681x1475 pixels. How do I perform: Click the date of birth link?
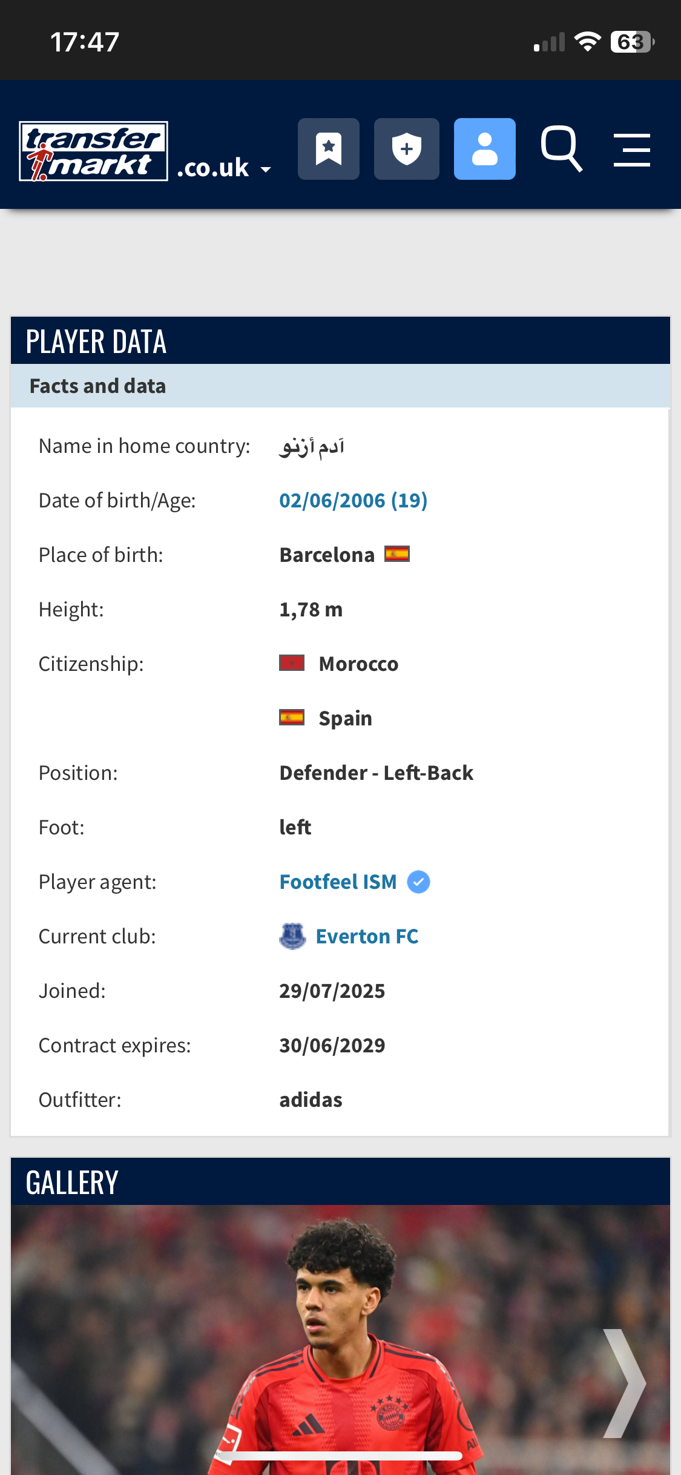pyautogui.click(x=353, y=501)
